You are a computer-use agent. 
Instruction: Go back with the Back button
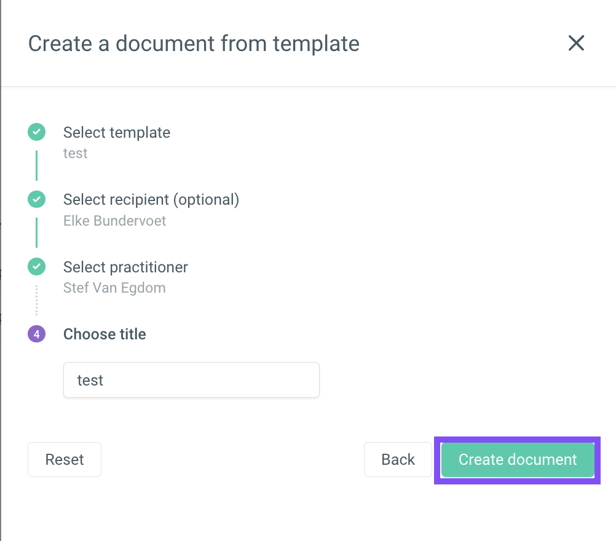[398, 460]
